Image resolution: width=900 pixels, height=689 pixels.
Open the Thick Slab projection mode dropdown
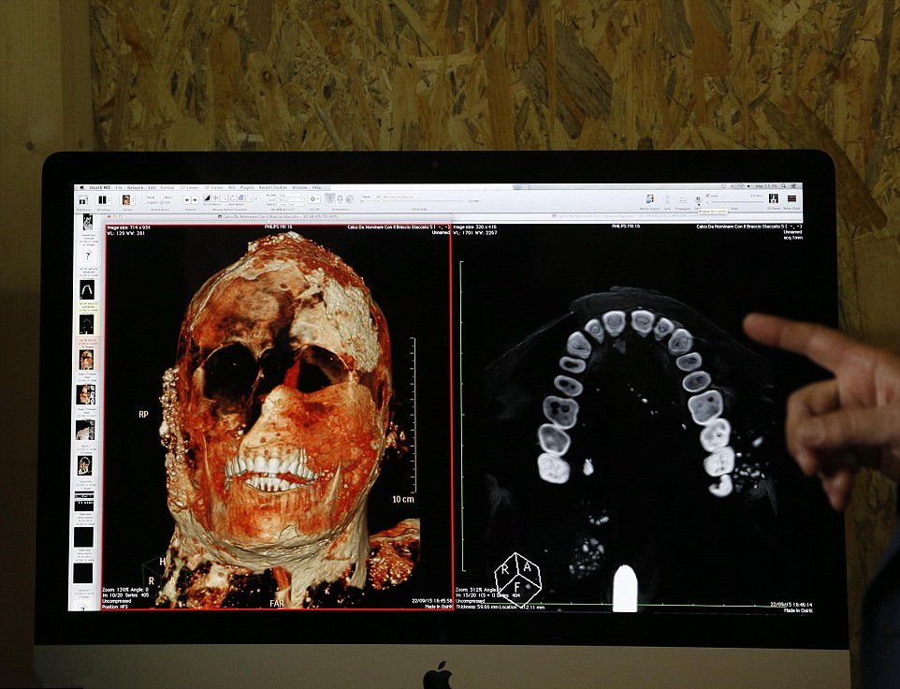[x=398, y=197]
